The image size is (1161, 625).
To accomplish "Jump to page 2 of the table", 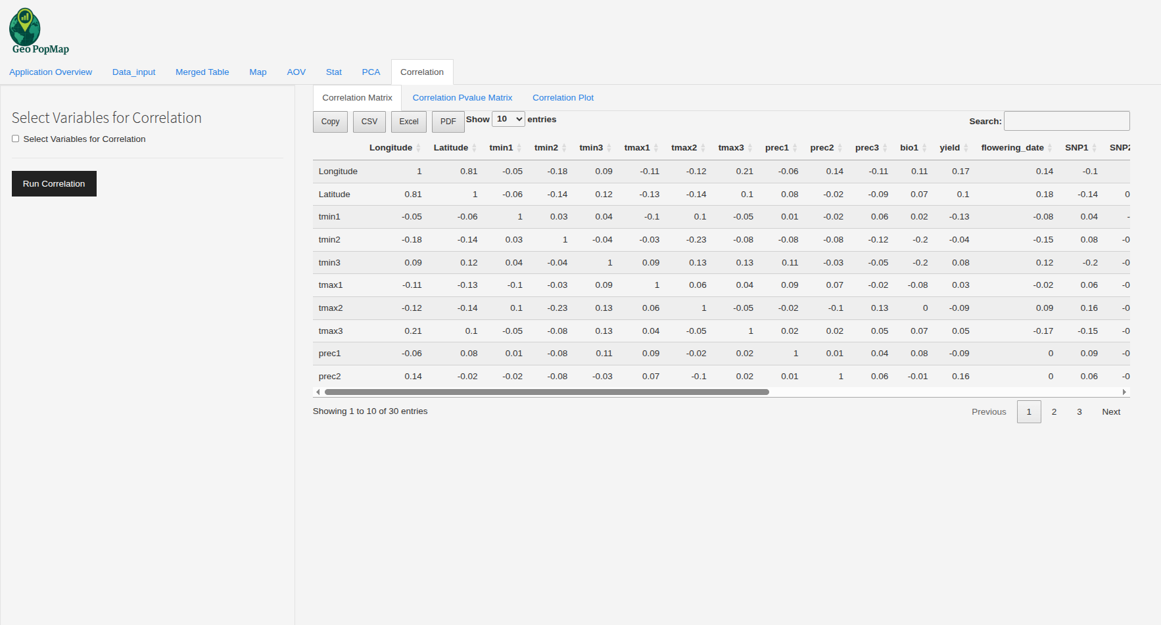I will (1054, 412).
